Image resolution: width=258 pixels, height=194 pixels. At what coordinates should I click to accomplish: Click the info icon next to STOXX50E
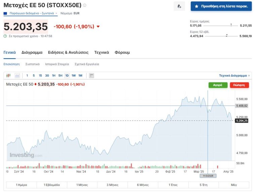click(85, 5)
